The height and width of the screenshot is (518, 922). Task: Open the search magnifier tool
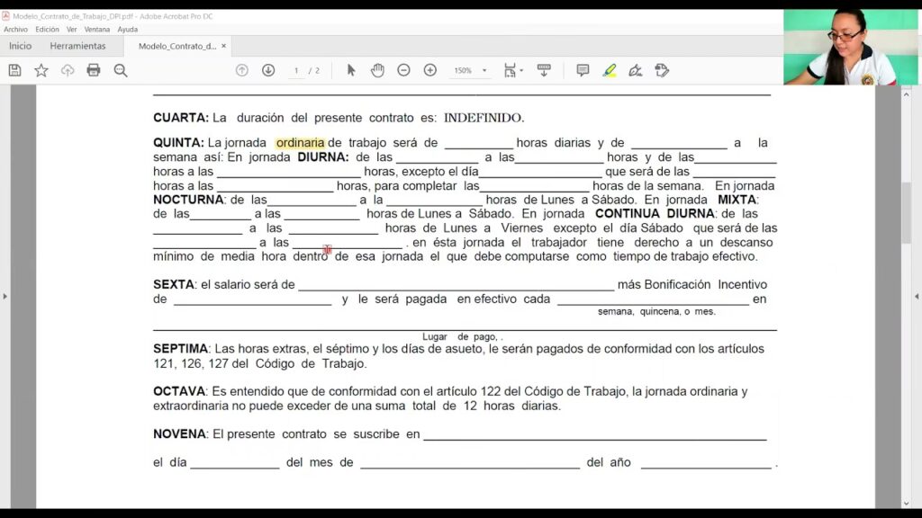click(x=120, y=70)
